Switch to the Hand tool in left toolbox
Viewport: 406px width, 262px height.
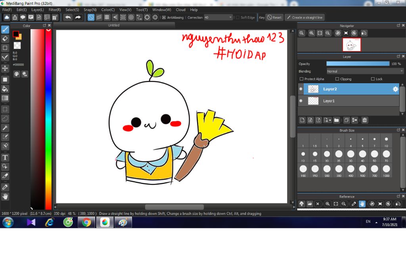click(x=5, y=197)
